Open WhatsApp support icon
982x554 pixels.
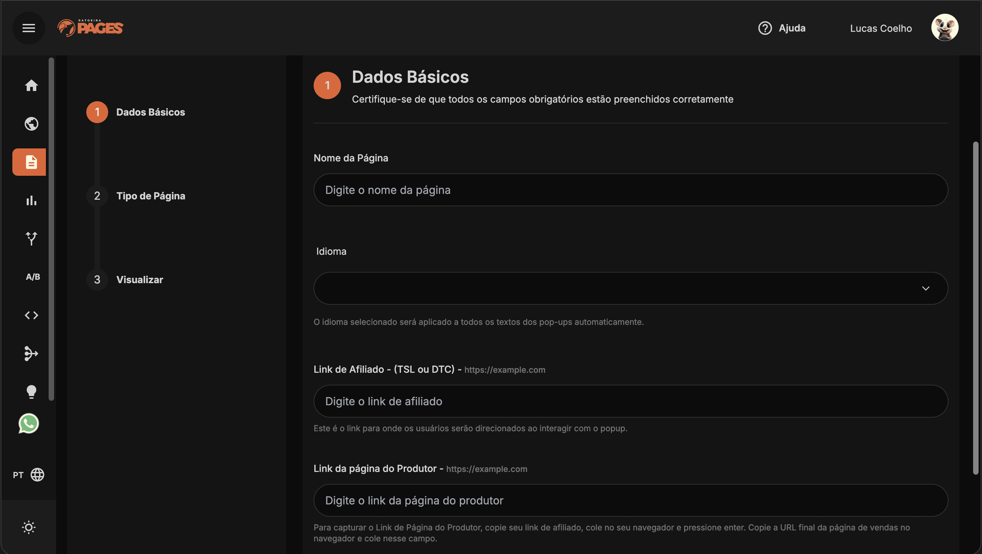[x=29, y=423]
